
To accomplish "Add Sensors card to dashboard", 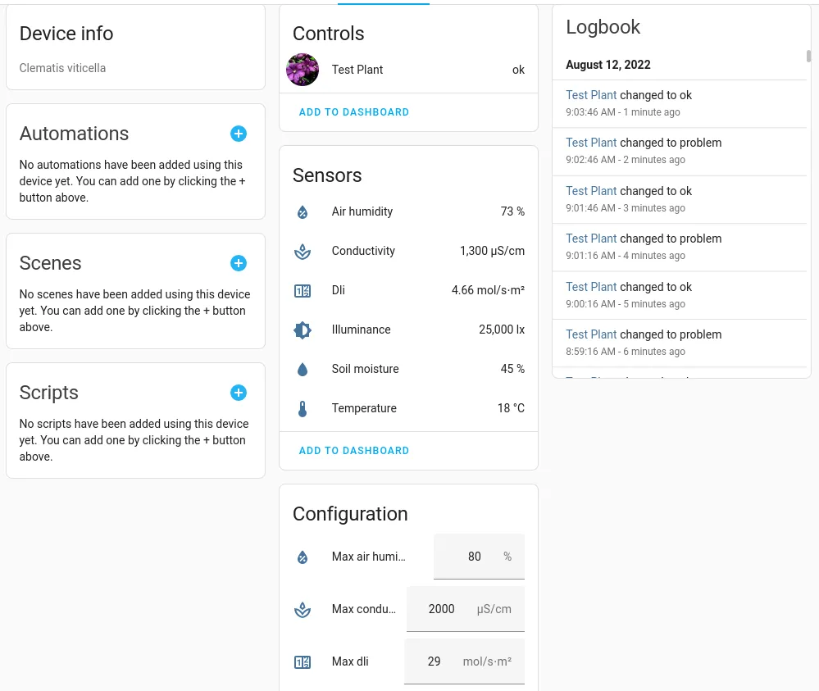I will coord(353,451).
